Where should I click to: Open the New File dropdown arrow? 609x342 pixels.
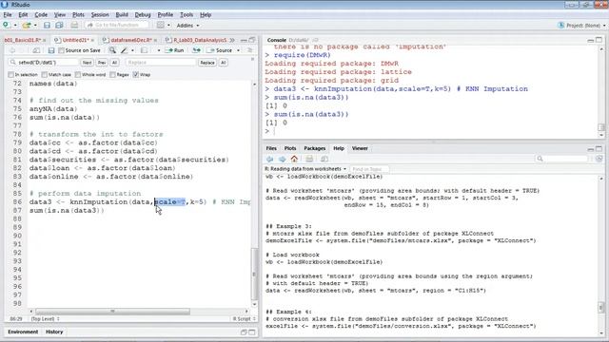[x=15, y=26]
